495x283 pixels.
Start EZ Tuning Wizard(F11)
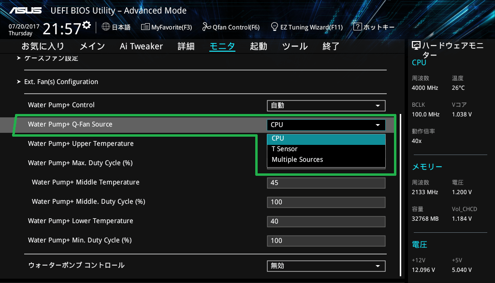311,27
